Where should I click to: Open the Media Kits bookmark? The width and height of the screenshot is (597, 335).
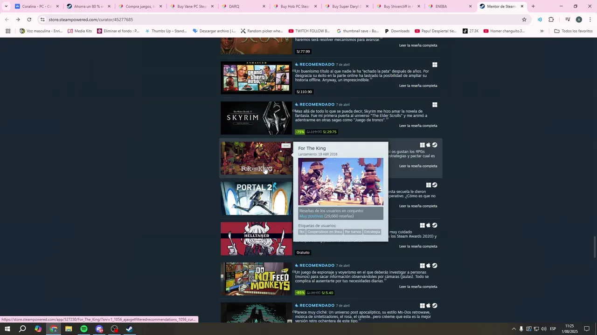point(80,31)
